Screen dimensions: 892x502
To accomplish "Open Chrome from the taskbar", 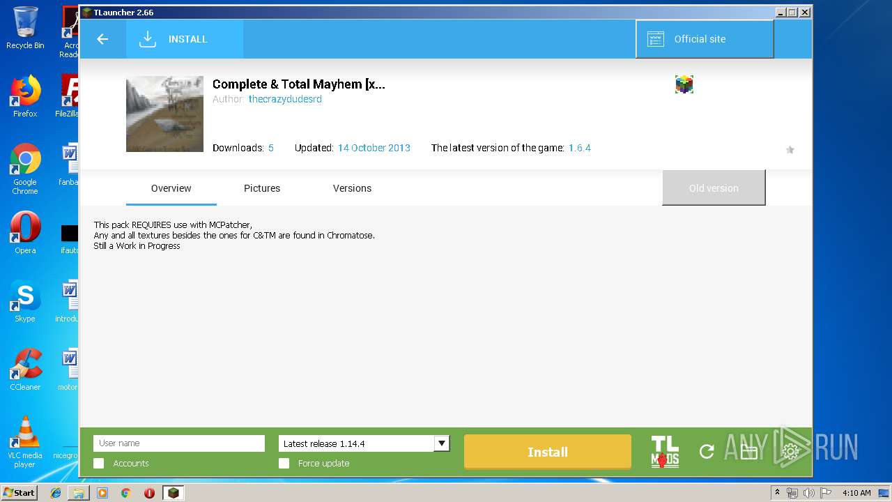I will [125, 493].
